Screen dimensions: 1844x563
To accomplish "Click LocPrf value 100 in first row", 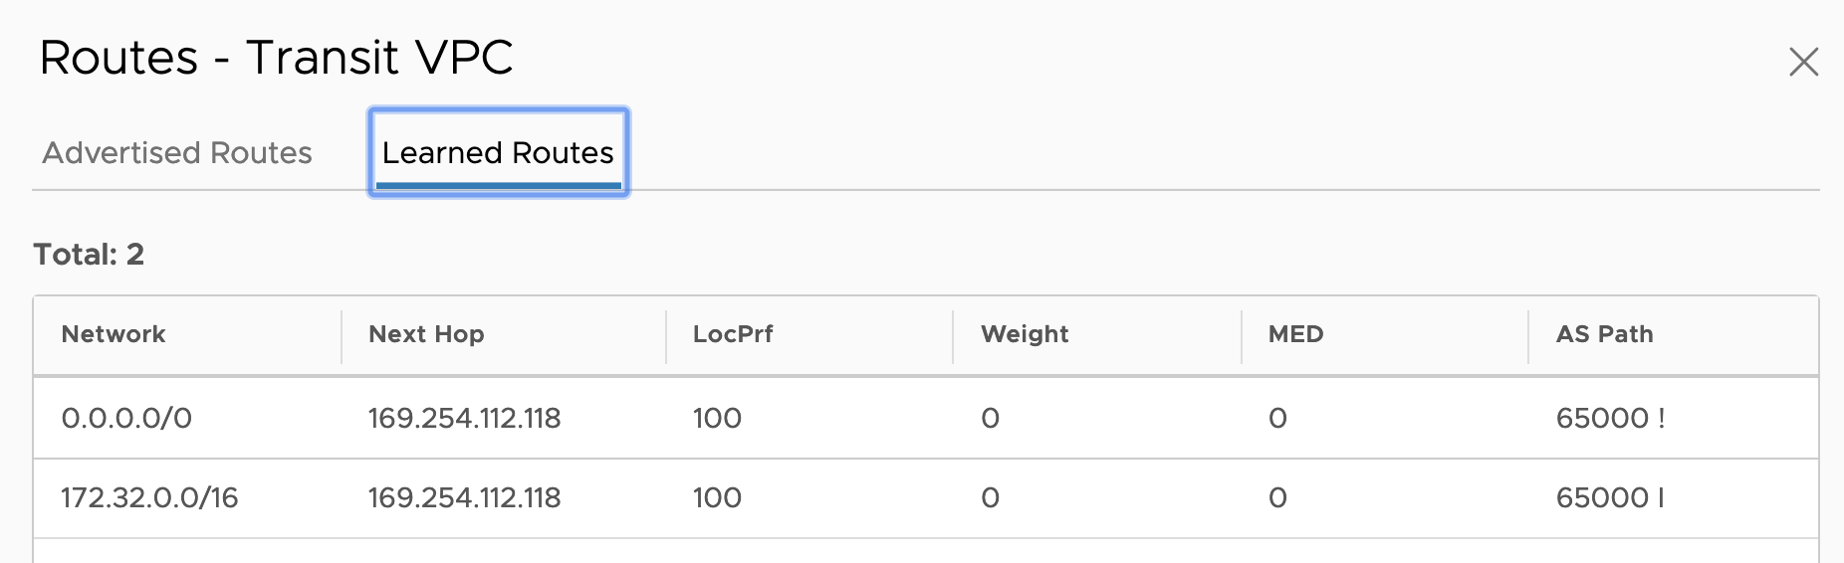I will click(717, 418).
